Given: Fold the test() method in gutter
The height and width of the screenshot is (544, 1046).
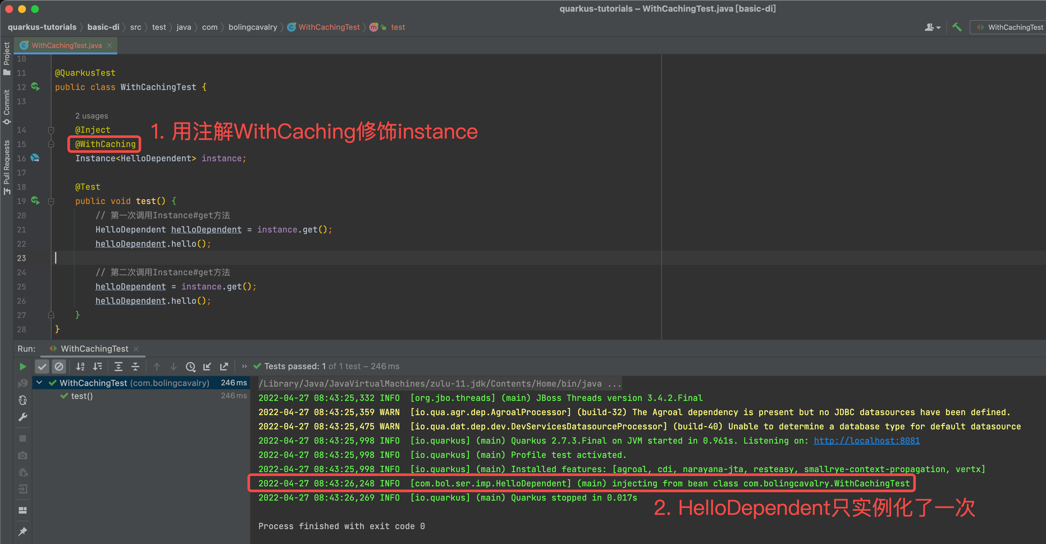Looking at the screenshot, I should click(x=51, y=201).
